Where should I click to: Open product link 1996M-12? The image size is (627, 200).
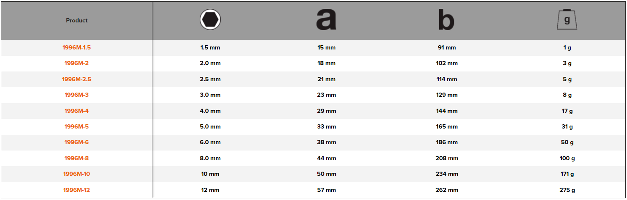pos(77,190)
